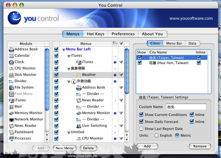The image size is (221, 158).
Task: Click the Menus list scrollbar thumb
Action: point(127,71)
